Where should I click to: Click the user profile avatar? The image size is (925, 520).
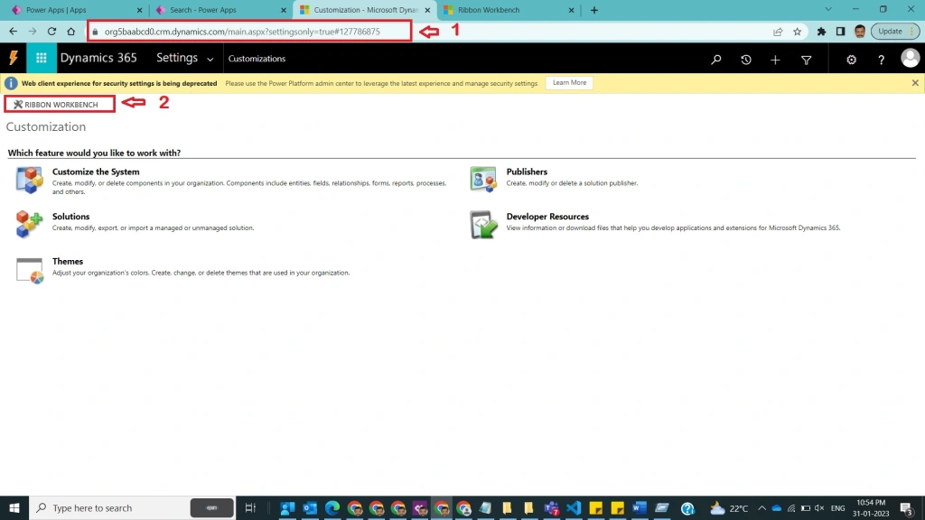click(x=910, y=59)
